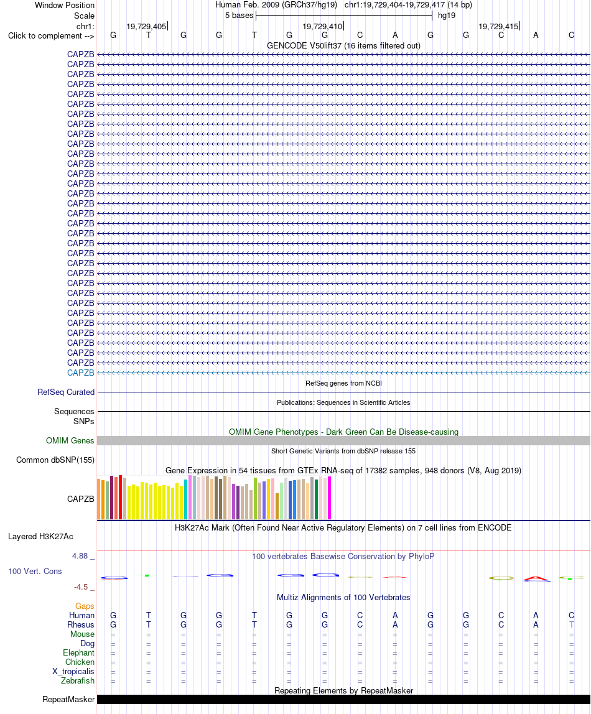This screenshot has height=714, width=591.
Task: Select the Rhesus alignment row label
Action: click(x=81, y=624)
